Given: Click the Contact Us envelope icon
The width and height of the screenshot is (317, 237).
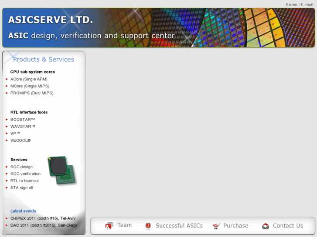Looking at the screenshot, I should 266,226.
